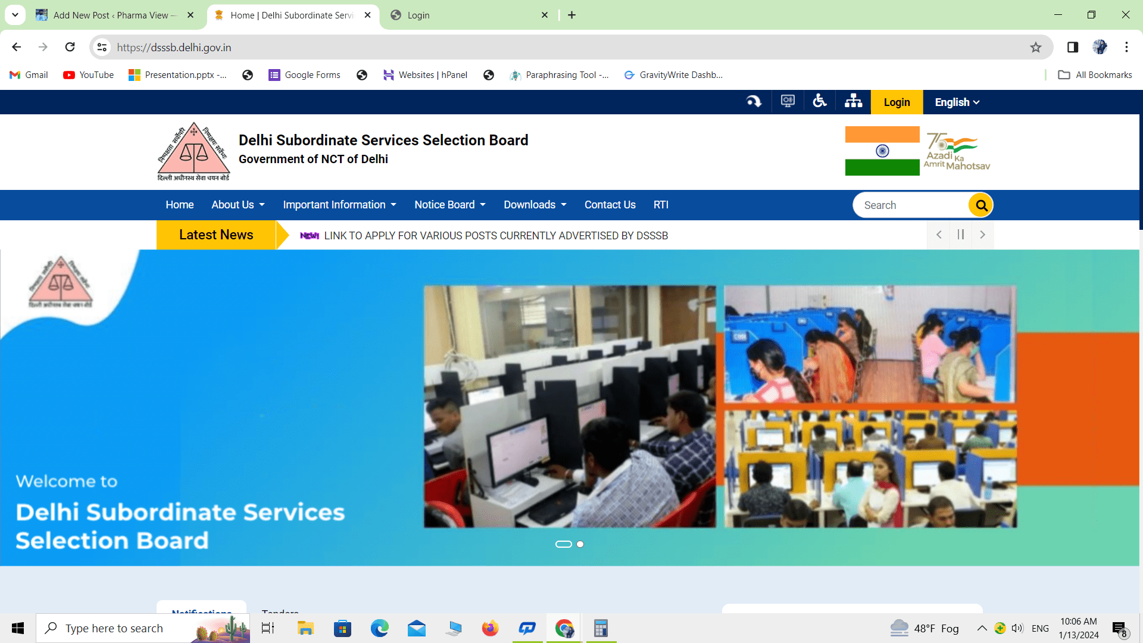Click the Contact Us navigation link
This screenshot has width=1143, height=643.
point(609,205)
